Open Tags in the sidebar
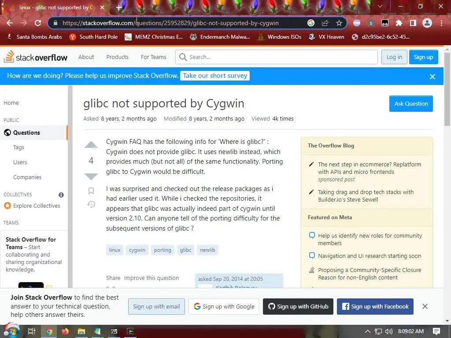451x338 pixels. coord(18,147)
